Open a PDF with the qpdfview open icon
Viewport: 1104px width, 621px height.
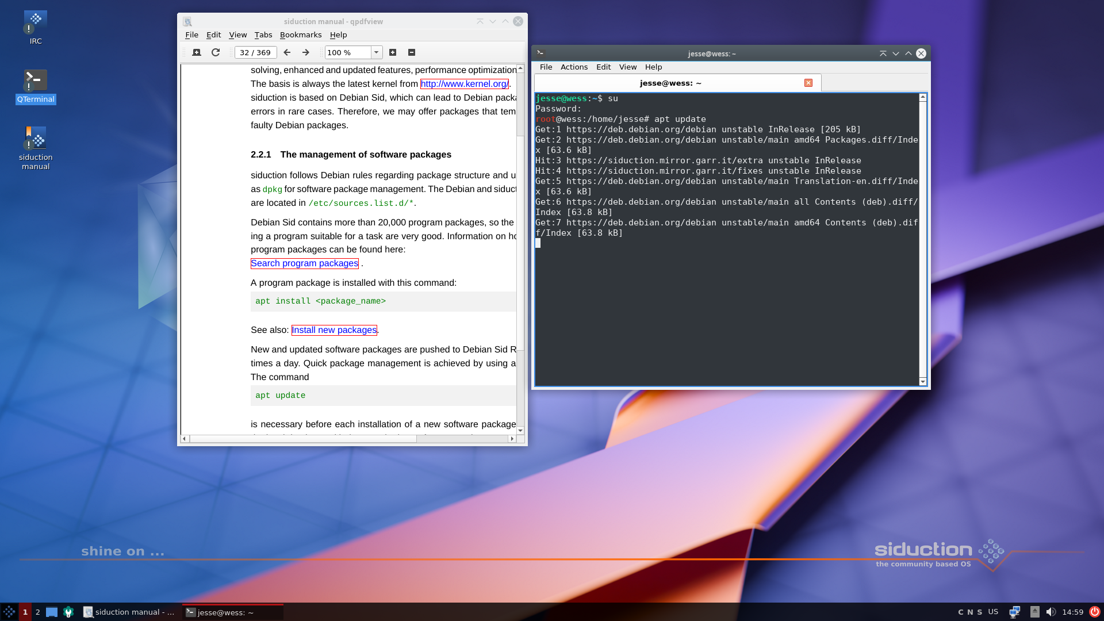point(197,52)
